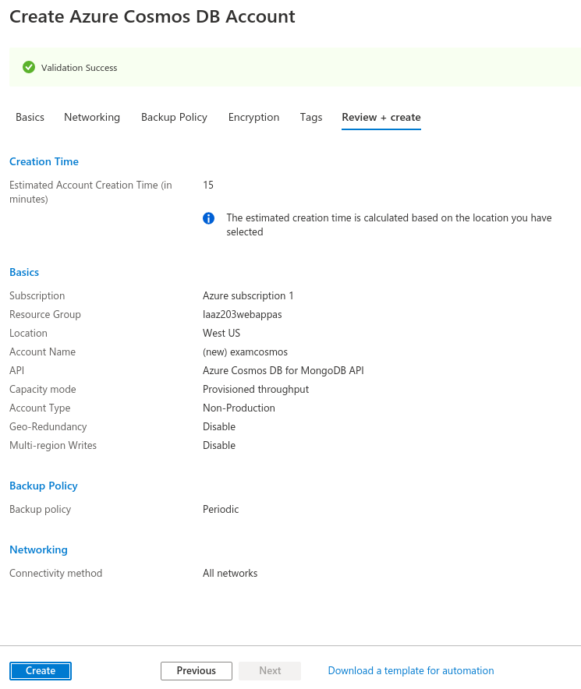The width and height of the screenshot is (581, 689).
Task: Click the Validation Success banner text
Action: pyautogui.click(x=79, y=68)
